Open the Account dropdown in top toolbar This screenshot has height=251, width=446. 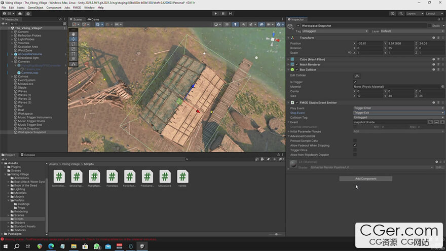pyautogui.click(x=9, y=13)
